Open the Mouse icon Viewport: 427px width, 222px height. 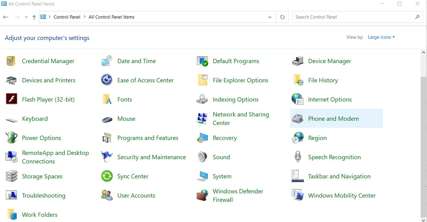pyautogui.click(x=107, y=119)
